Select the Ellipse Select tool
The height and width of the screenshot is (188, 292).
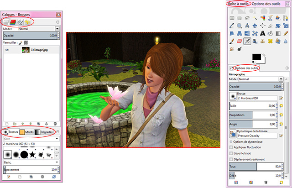240,18
